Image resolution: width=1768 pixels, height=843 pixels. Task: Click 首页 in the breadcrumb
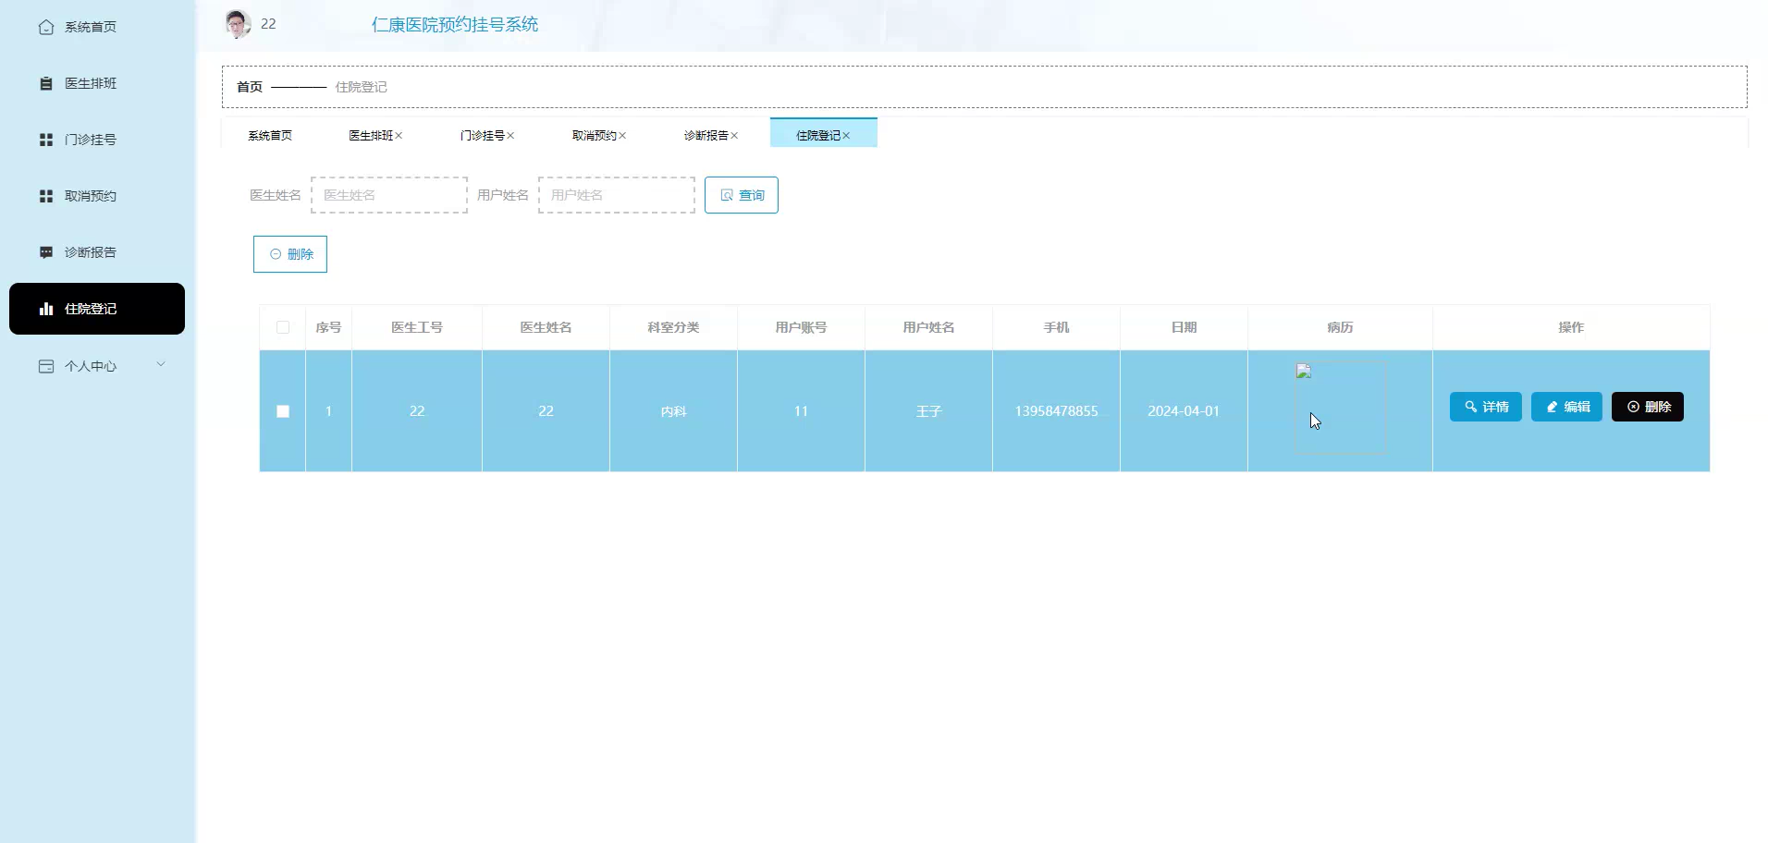click(x=248, y=86)
